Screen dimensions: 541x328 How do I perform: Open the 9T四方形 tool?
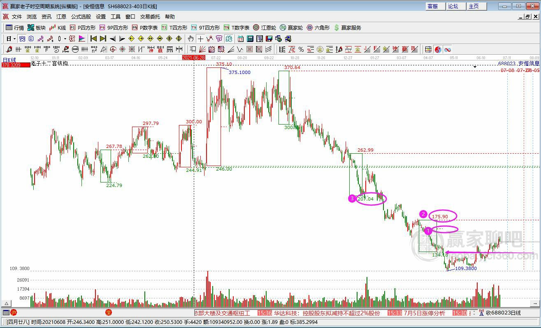205,28
